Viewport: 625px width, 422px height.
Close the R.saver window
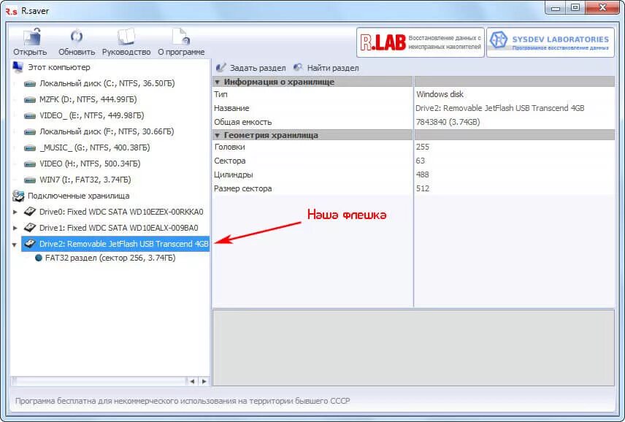tap(603, 7)
